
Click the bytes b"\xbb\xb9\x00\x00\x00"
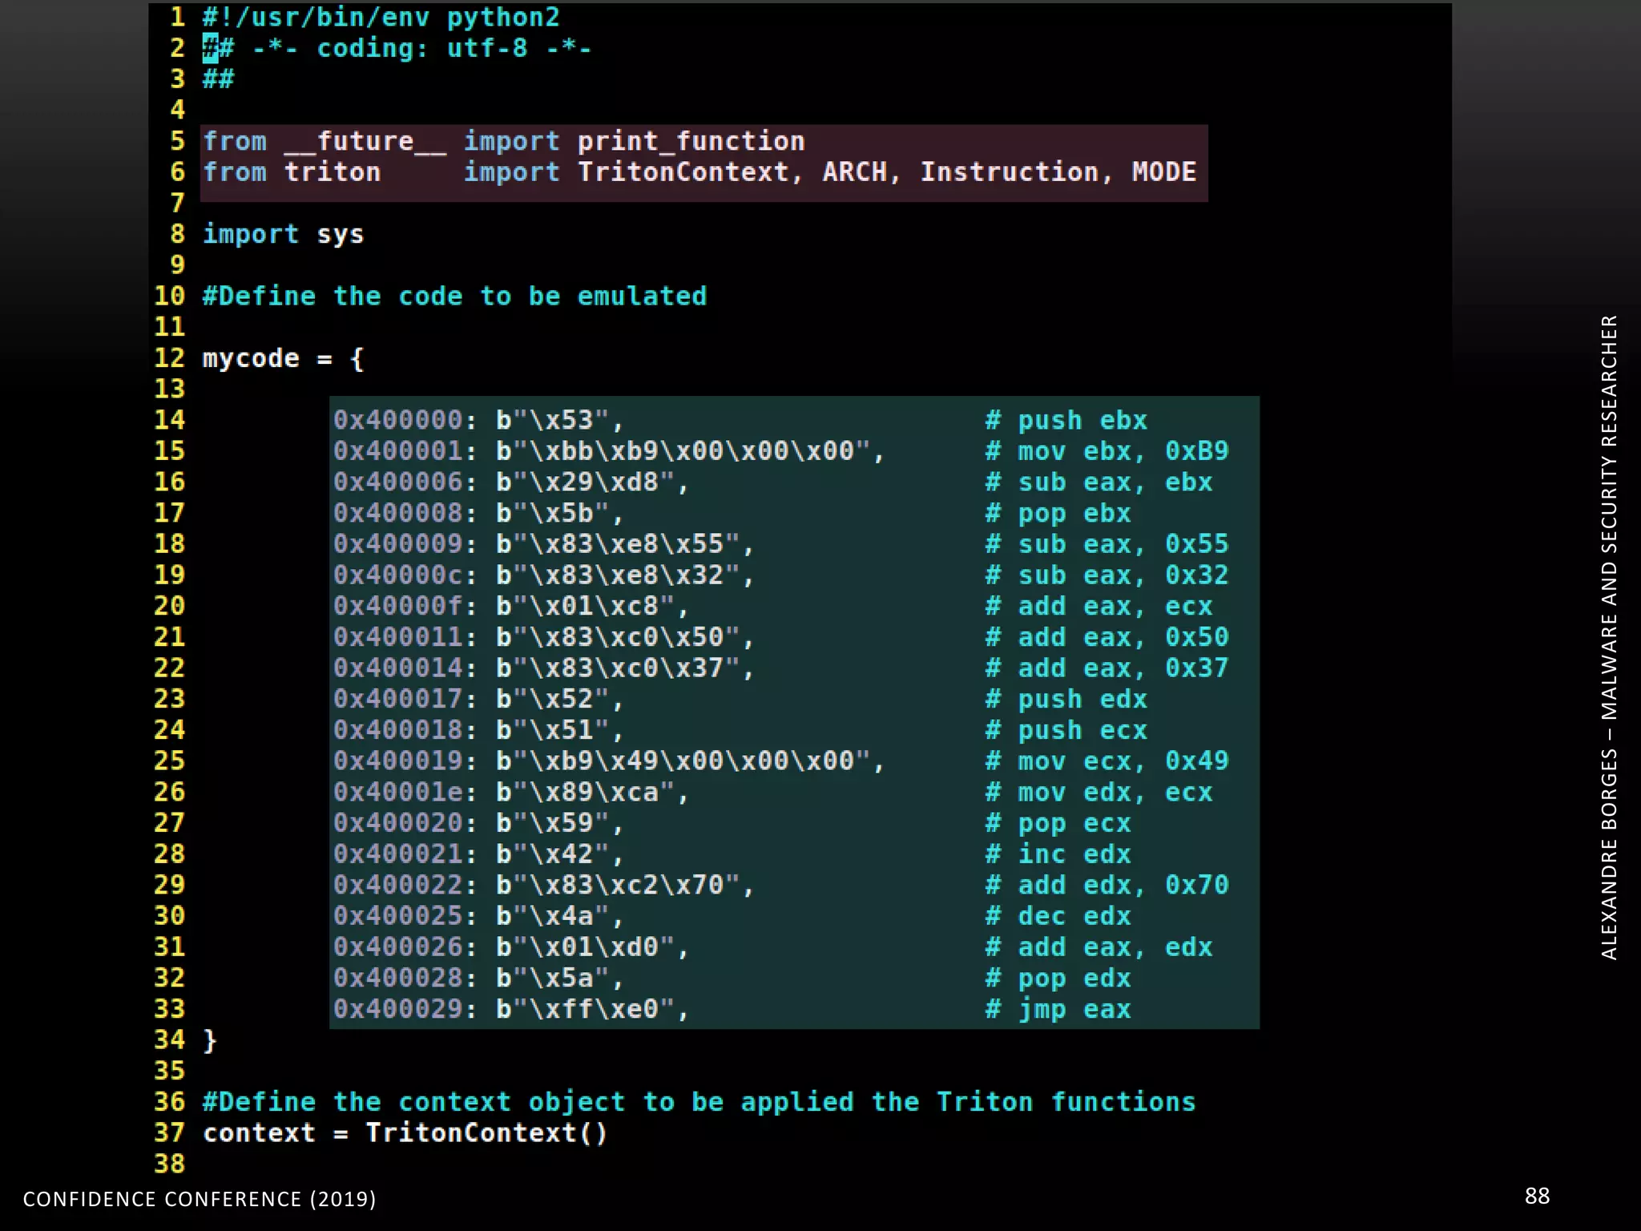point(683,451)
